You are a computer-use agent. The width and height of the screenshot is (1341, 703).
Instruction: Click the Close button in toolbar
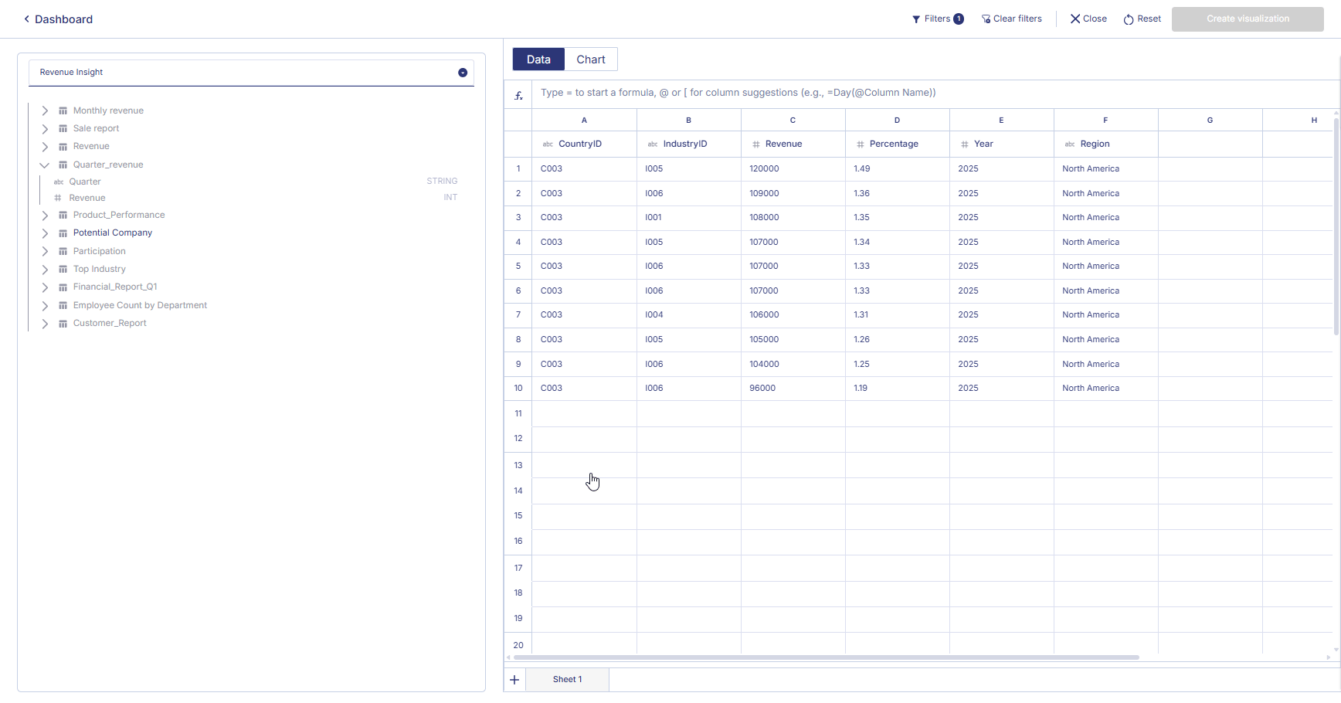point(1088,19)
